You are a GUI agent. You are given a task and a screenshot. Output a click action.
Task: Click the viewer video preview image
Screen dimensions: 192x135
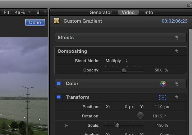[24, 86]
